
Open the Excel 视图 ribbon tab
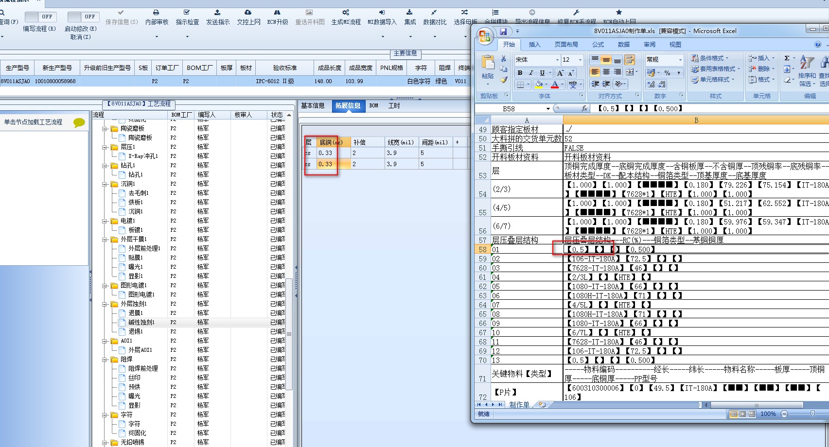pyautogui.click(x=675, y=45)
